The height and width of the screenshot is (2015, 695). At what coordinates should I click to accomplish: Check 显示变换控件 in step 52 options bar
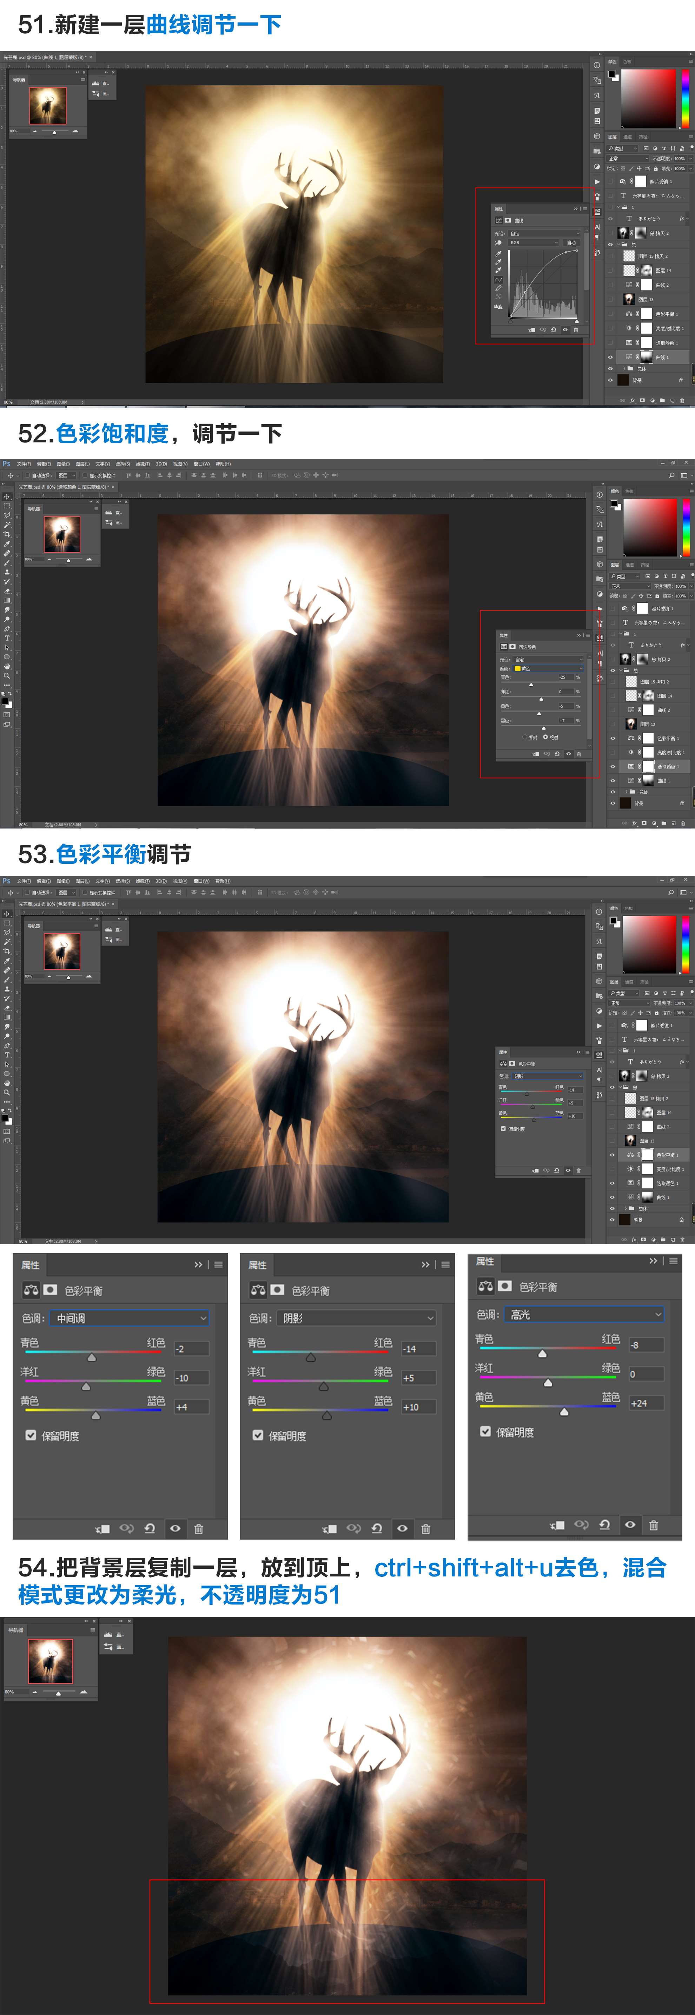(85, 475)
